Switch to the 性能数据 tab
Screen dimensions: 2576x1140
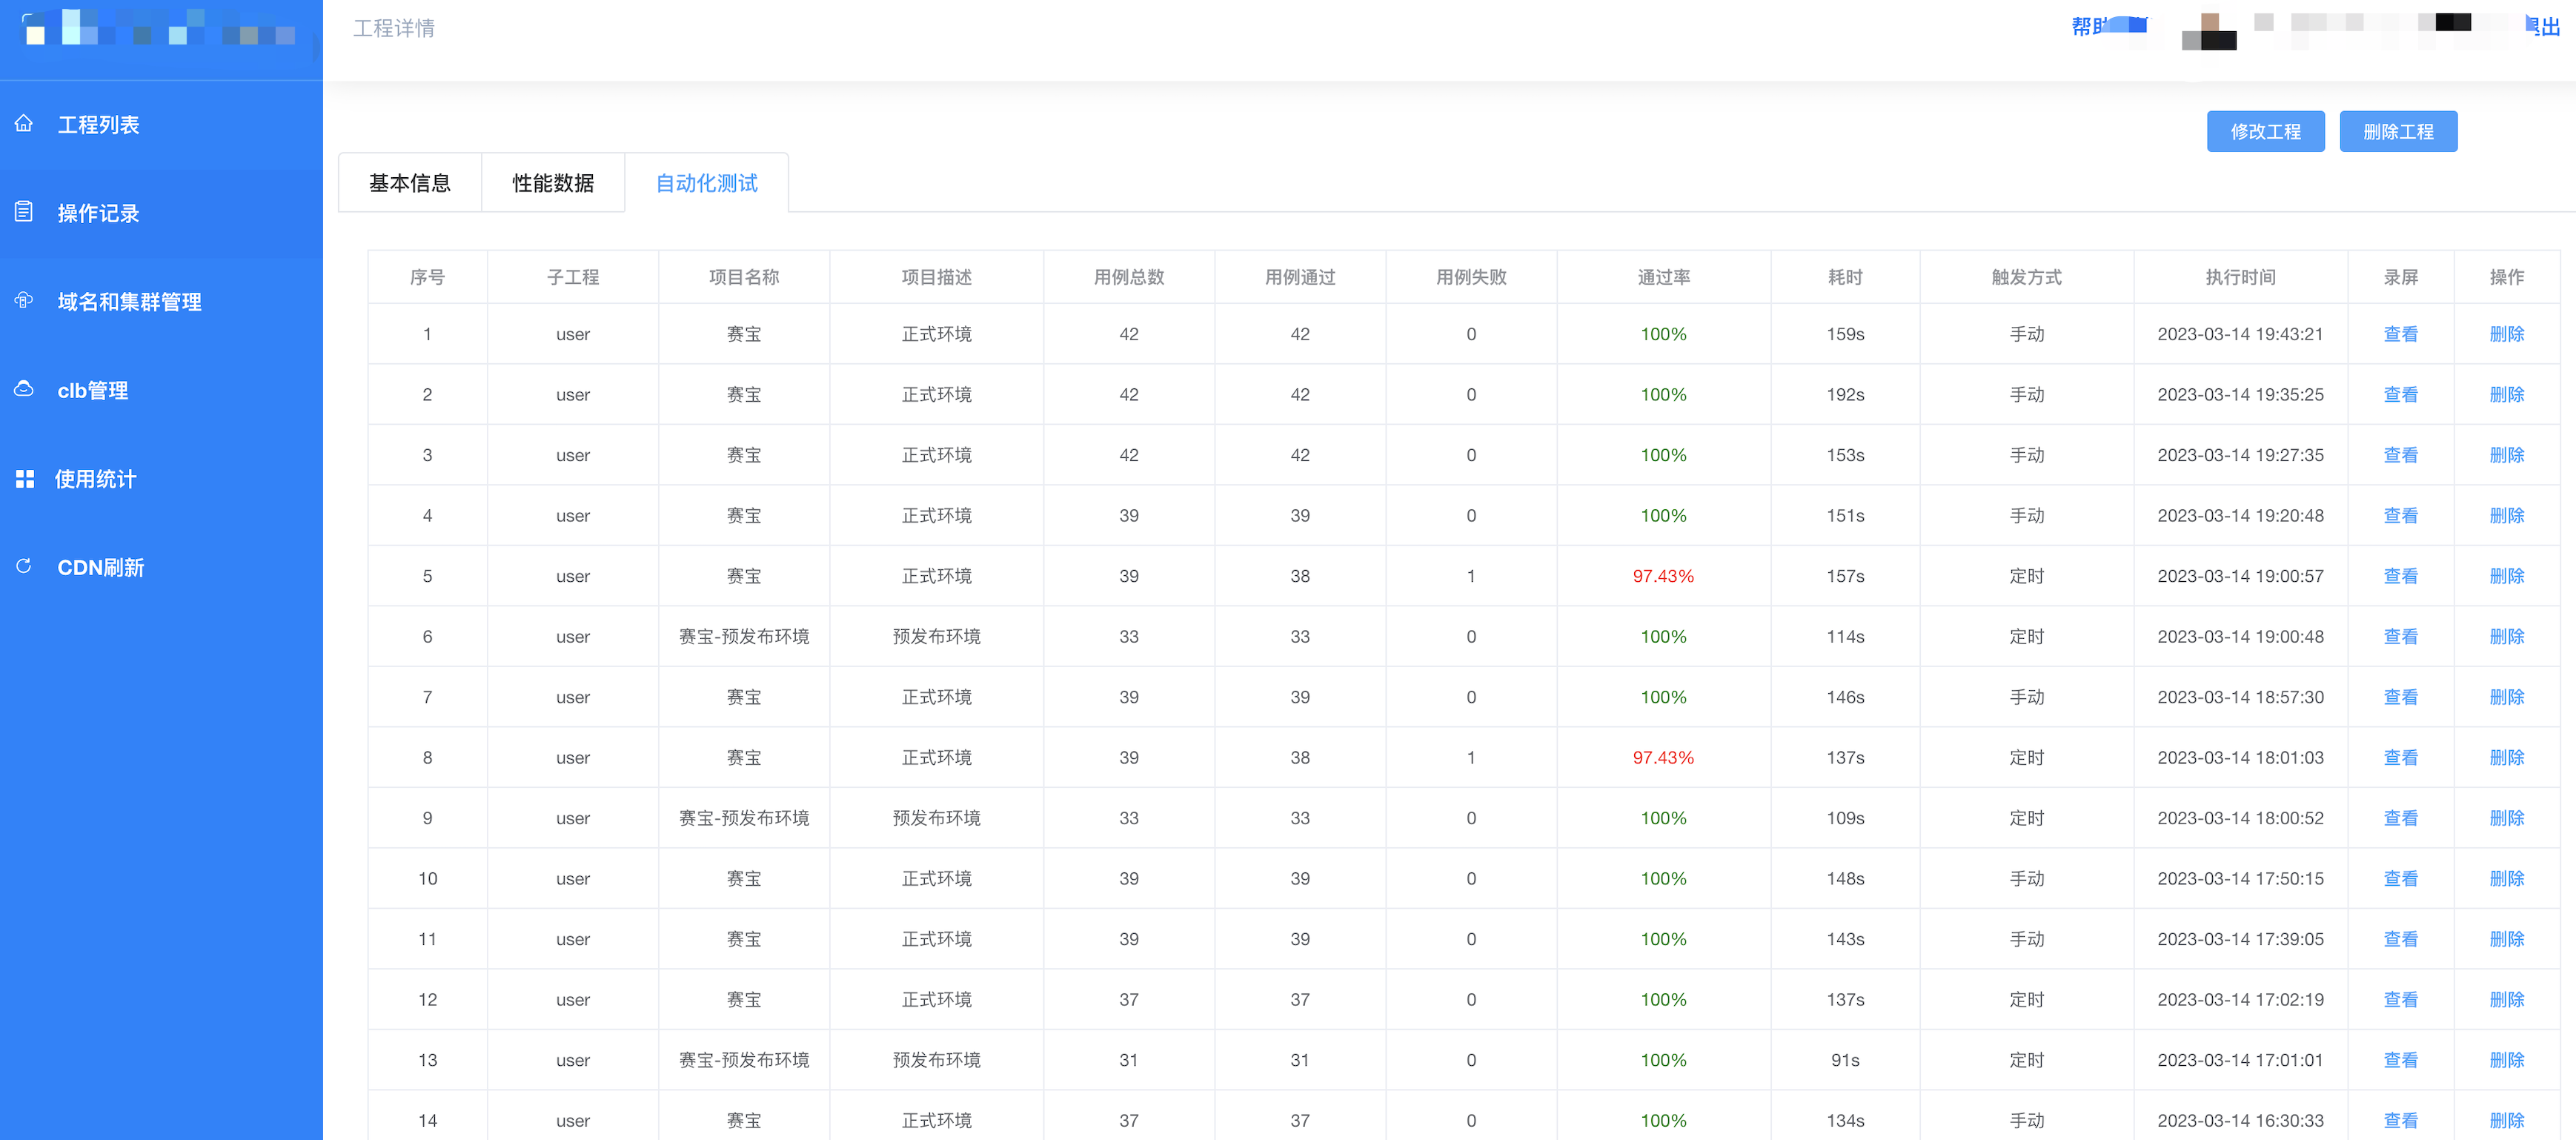[x=553, y=183]
